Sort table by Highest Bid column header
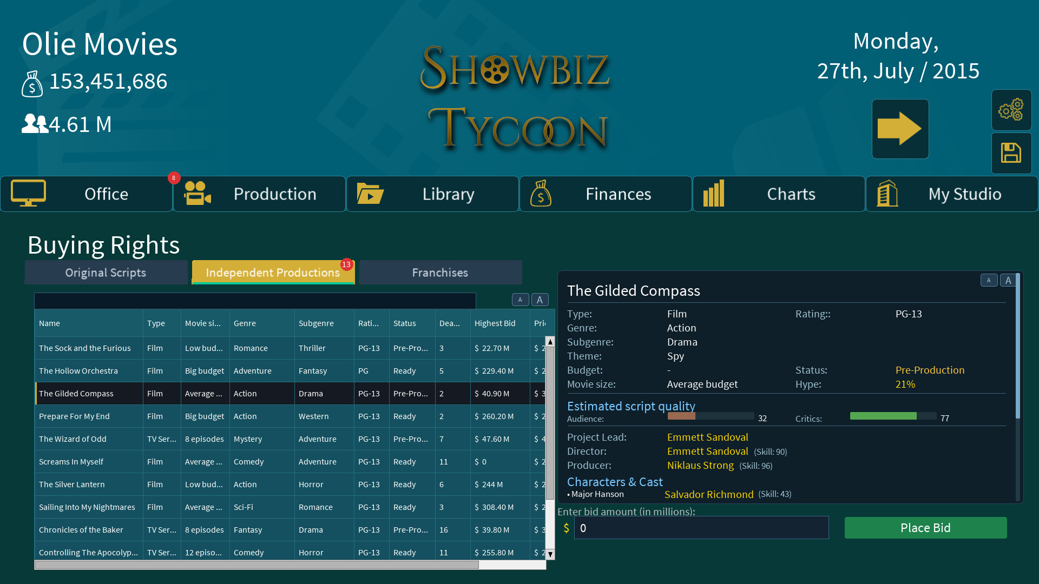The image size is (1039, 584). coord(500,323)
